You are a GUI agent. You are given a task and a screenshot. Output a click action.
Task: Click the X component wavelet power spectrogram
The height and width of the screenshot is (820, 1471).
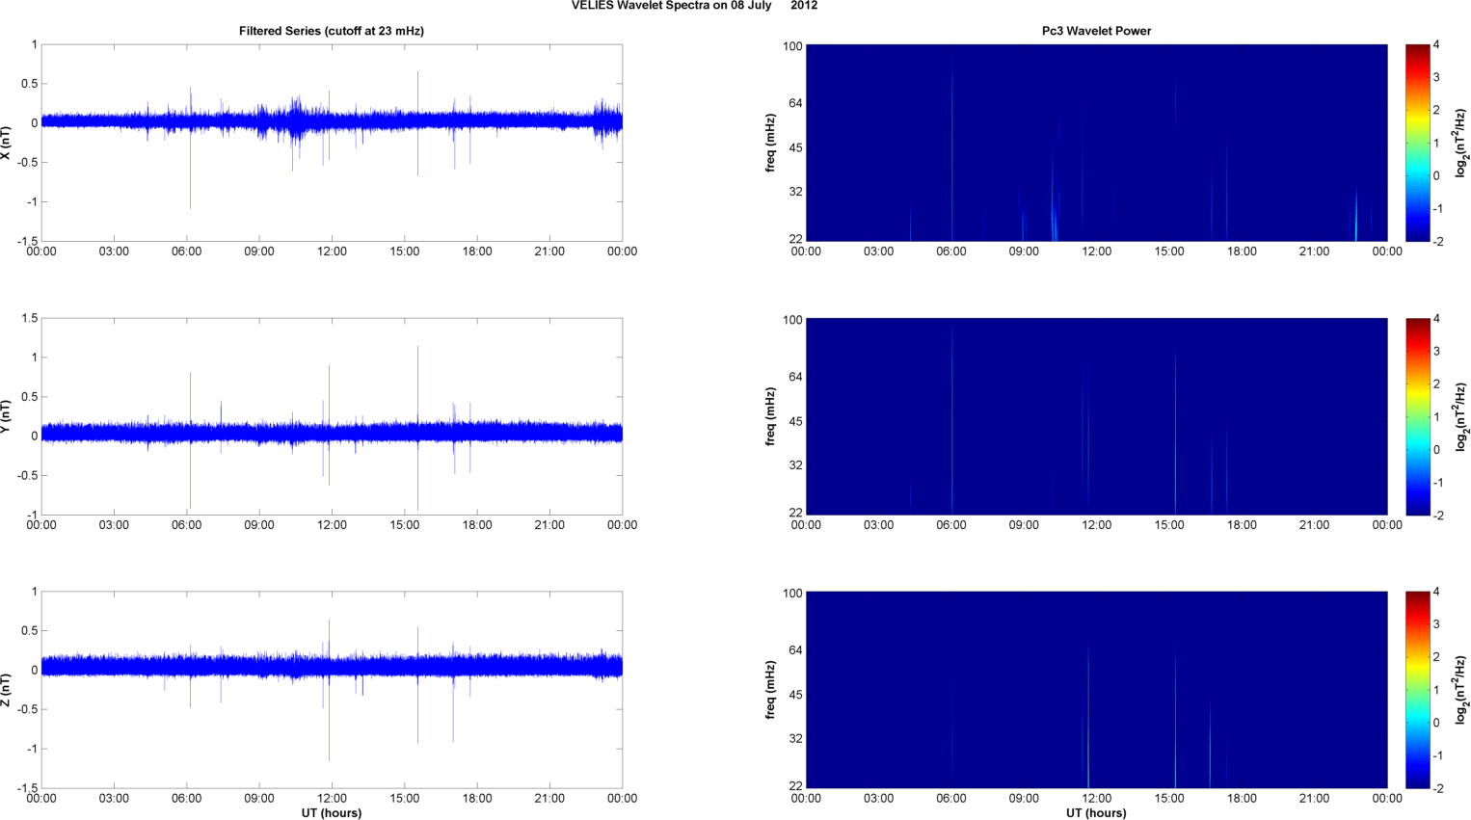click(1096, 143)
